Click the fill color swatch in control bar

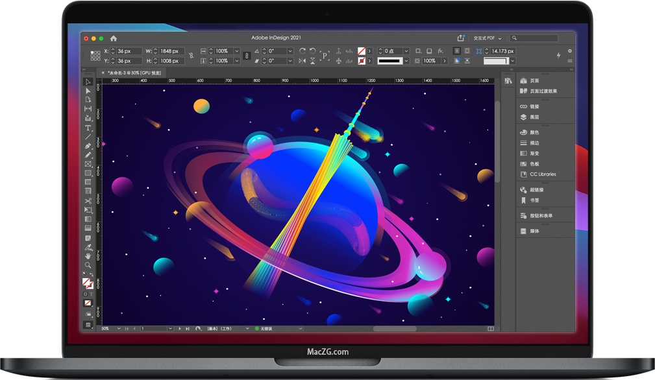[362, 51]
